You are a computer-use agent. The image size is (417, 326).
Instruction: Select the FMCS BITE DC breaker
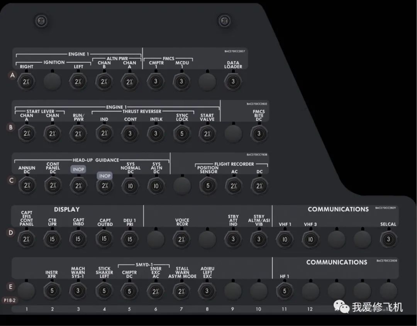tap(259, 134)
